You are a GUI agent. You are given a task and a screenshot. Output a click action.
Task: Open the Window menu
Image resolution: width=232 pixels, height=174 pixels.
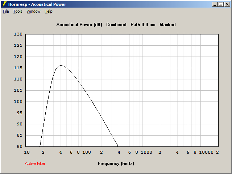pos(33,11)
